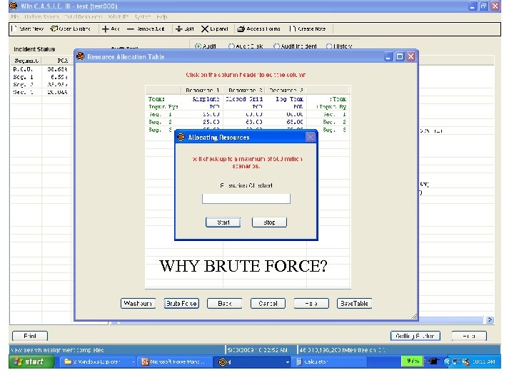Click the Open Existing toolbar icon
The width and height of the screenshot is (514, 385).
(54, 29)
